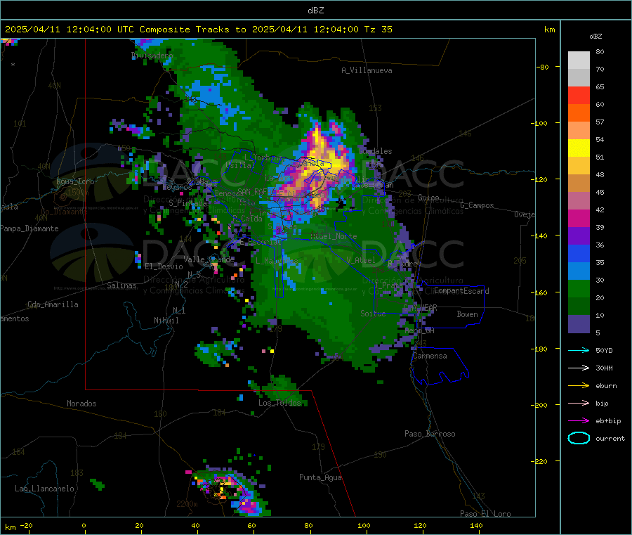
Task: Click the dBZ title at the top
Action: tap(315, 11)
